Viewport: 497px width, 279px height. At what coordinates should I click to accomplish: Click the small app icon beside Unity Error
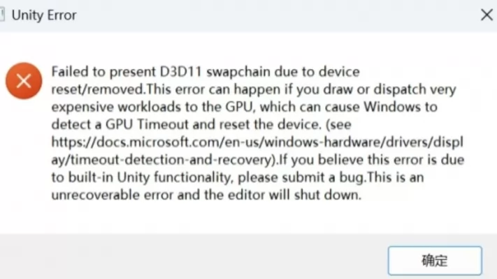pyautogui.click(x=2, y=15)
